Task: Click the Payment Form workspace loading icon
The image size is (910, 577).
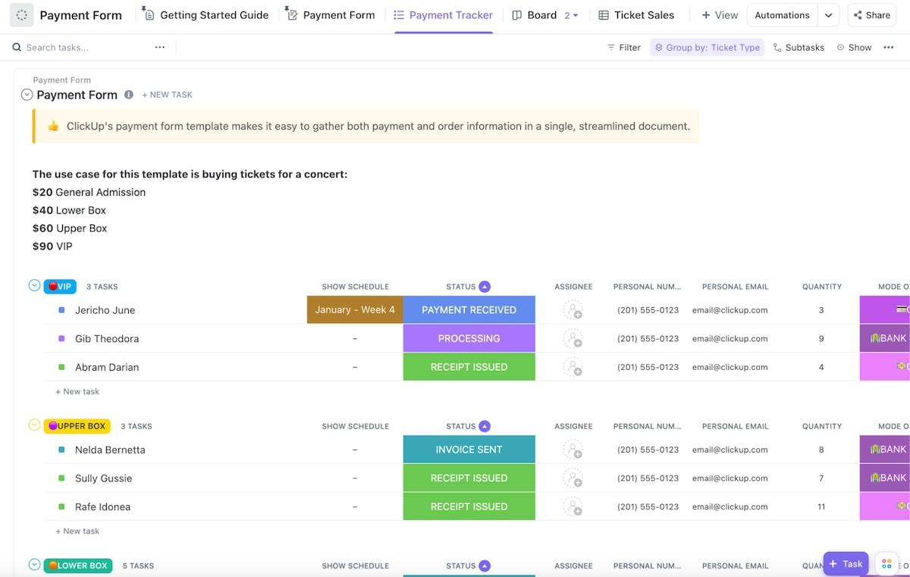Action: click(21, 15)
